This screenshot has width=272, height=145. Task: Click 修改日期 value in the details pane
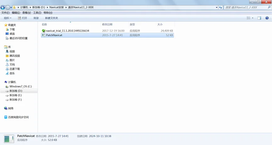(58, 136)
